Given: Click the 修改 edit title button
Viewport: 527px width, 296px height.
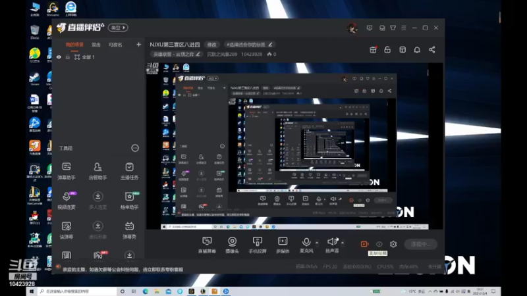Looking at the screenshot, I should 211,44.
